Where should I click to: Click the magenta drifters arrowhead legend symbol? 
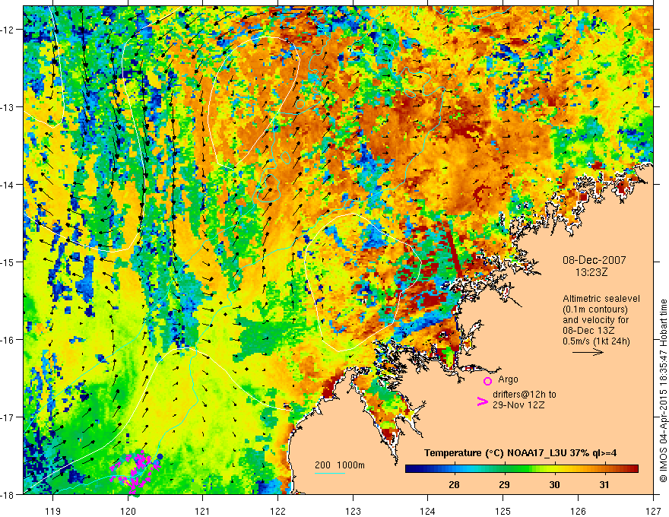483,401
